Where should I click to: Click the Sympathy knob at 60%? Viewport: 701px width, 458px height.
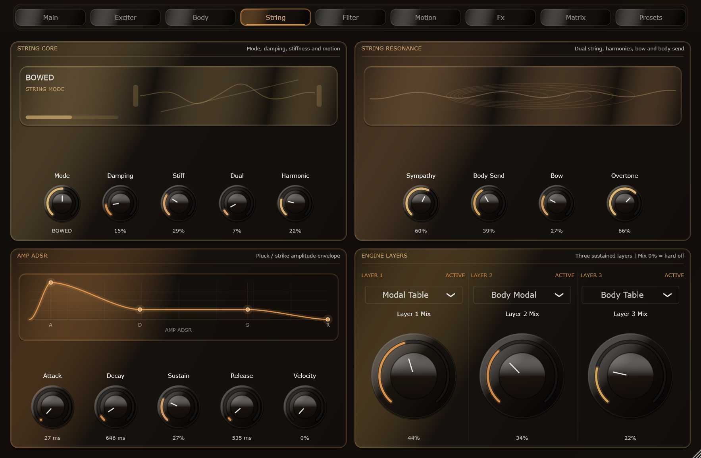click(421, 203)
